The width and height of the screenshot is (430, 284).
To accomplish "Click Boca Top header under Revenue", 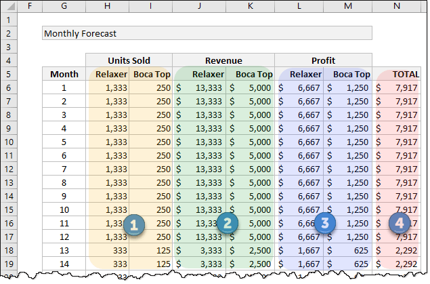I will (250, 74).
